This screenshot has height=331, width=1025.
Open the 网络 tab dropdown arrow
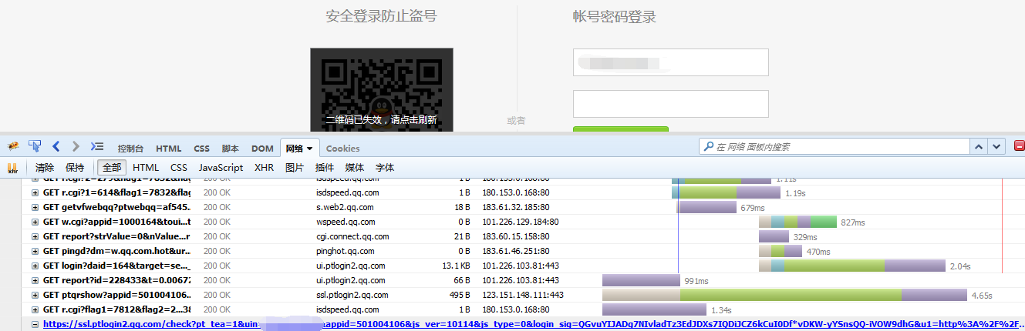pos(310,149)
